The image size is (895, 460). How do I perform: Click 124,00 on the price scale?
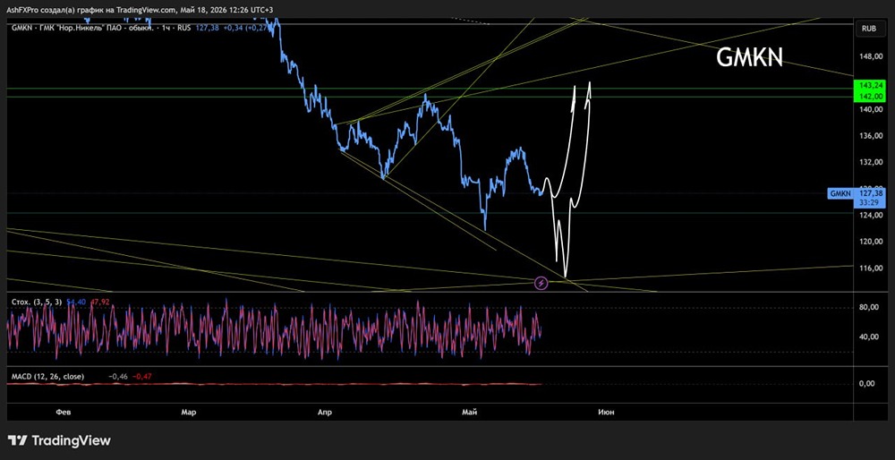click(x=871, y=215)
